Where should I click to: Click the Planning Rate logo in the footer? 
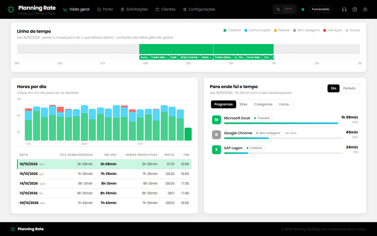27,229
